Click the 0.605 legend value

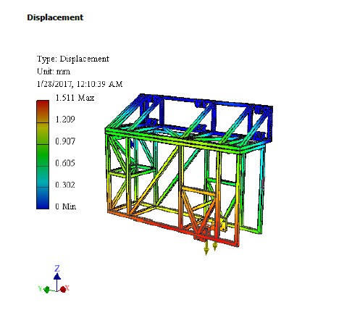pos(65,163)
